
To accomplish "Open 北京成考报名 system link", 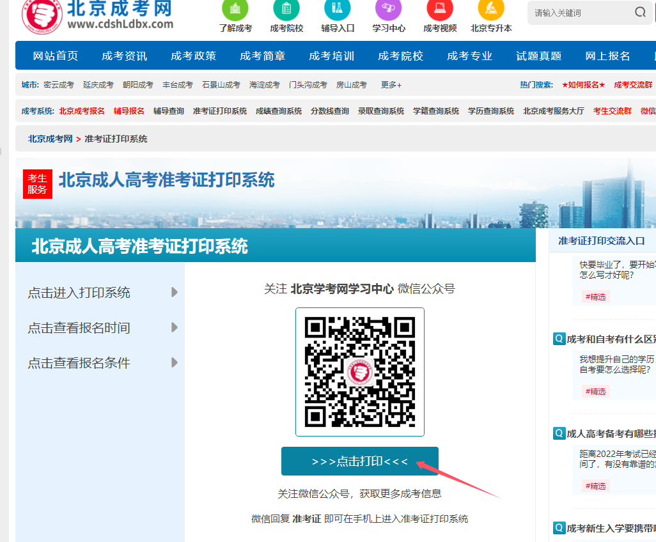I will pyautogui.click(x=82, y=111).
